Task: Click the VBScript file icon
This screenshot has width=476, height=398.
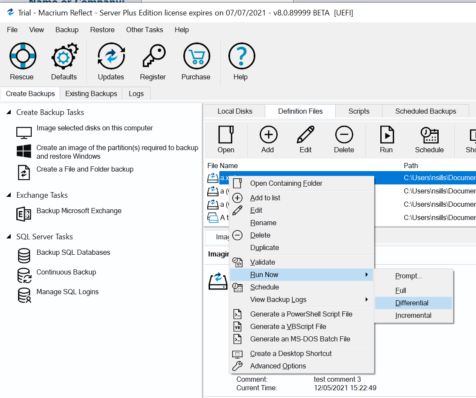Action: 237,326
